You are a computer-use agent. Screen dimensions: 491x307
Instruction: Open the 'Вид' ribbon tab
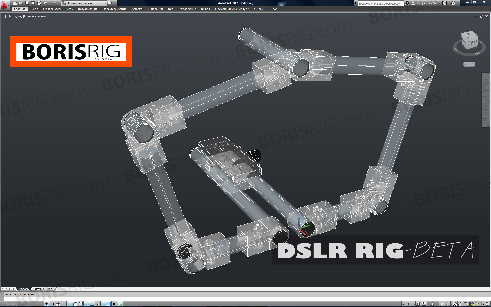click(171, 9)
